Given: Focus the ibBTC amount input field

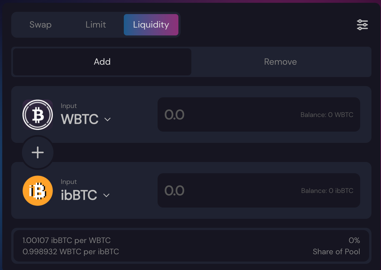Looking at the screenshot, I should (x=259, y=190).
